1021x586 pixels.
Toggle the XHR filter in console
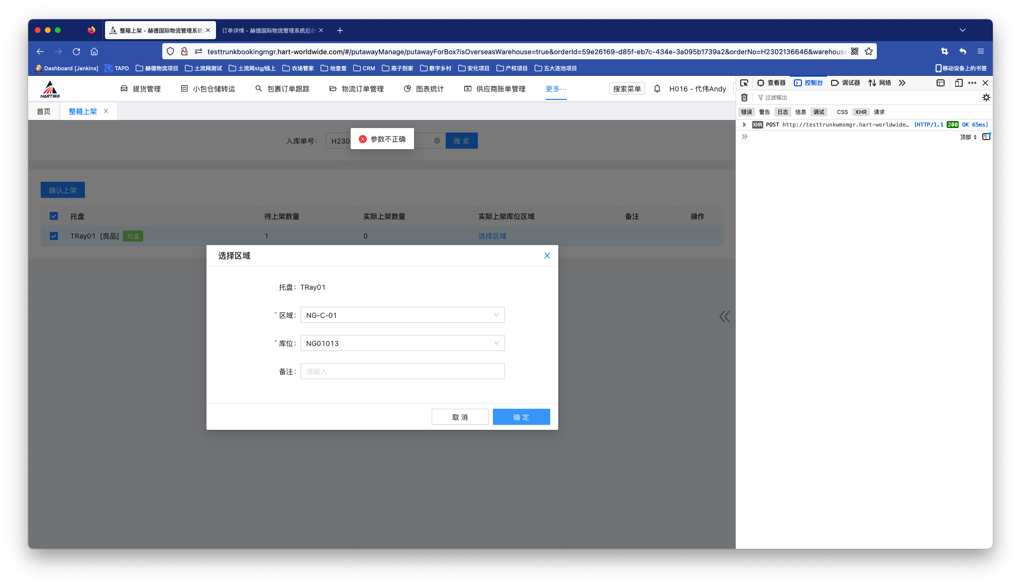pyautogui.click(x=860, y=112)
